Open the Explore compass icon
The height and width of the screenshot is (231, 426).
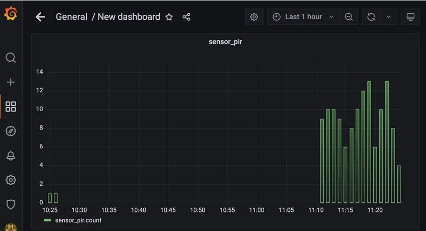click(11, 131)
